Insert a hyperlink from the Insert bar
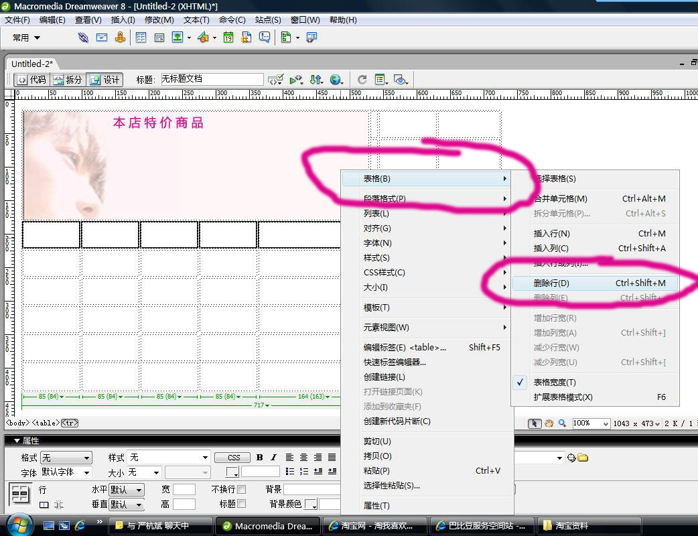The width and height of the screenshot is (698, 536). click(83, 38)
